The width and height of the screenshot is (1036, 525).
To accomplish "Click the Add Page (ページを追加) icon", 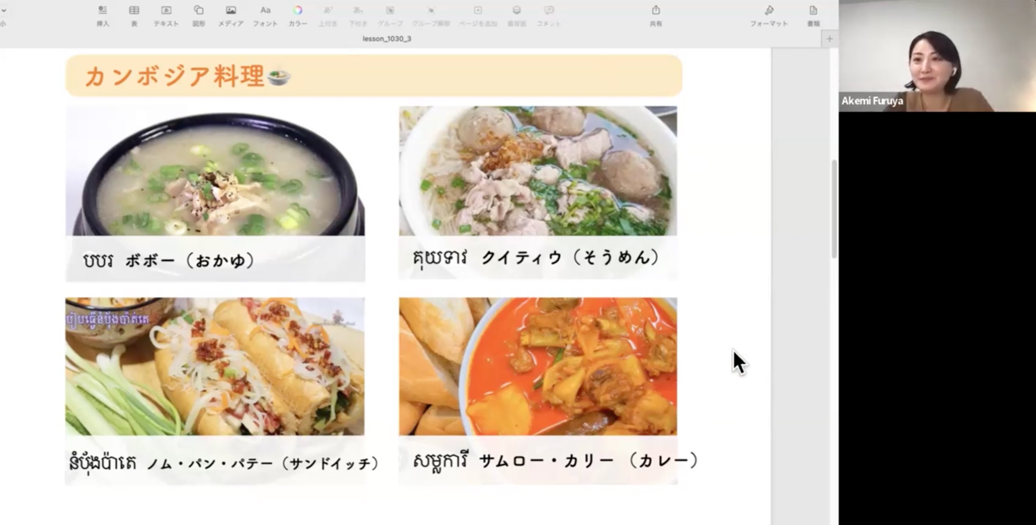I will click(478, 10).
